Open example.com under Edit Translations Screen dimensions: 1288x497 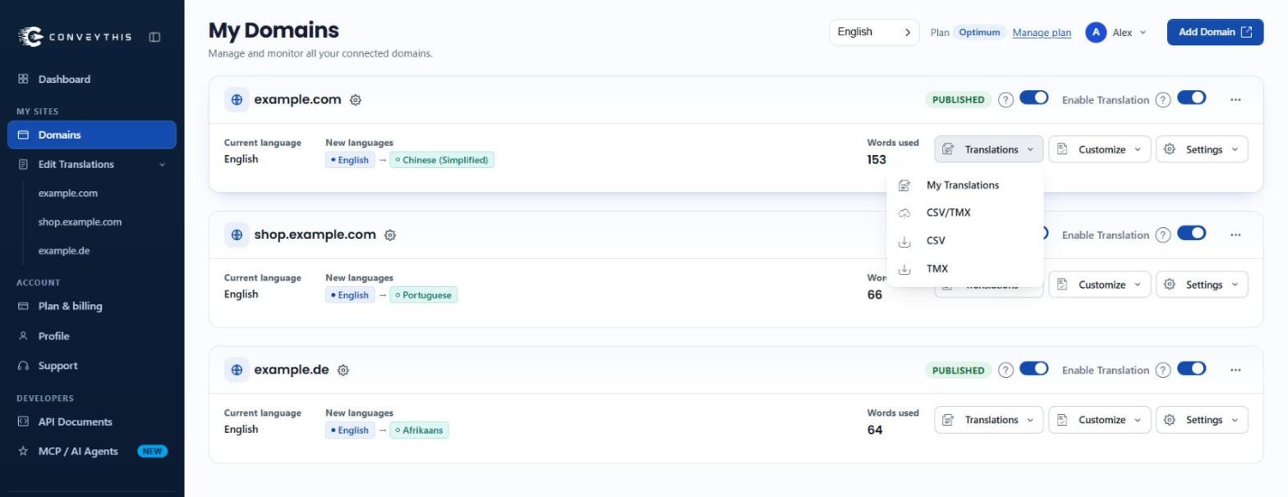pyautogui.click(x=68, y=194)
